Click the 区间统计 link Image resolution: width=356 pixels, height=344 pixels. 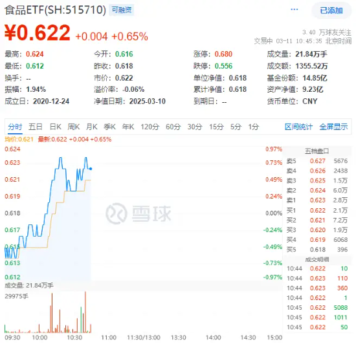298,127
